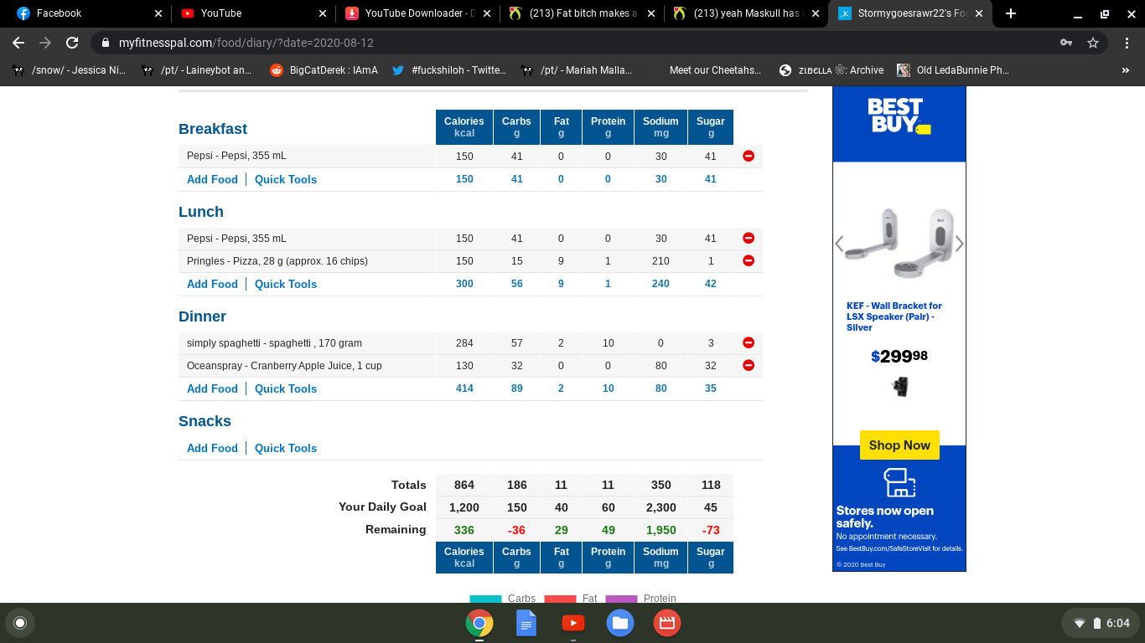Open Quick Tools for Dinner
Viewport: 1145px width, 643px height.
[x=286, y=388]
